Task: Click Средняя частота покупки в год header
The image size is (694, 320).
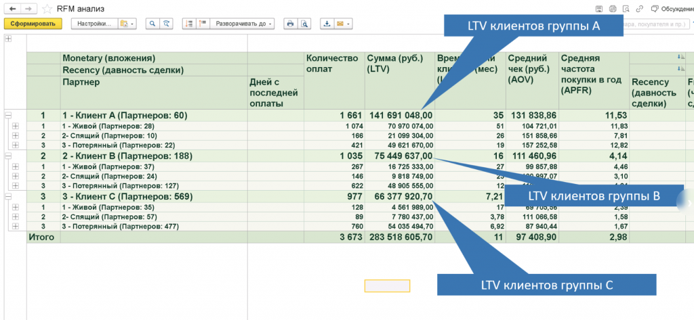Action: tap(594, 81)
